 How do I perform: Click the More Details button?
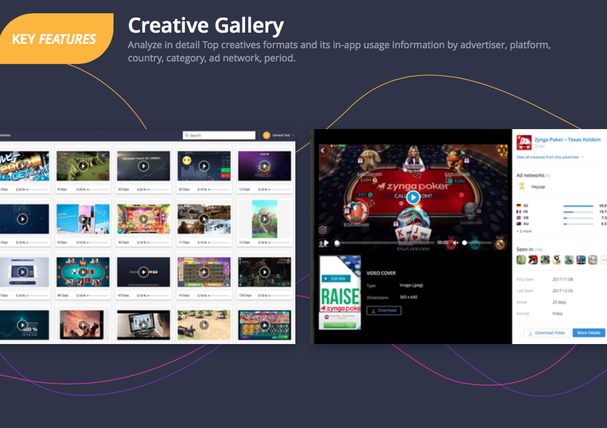[588, 333]
